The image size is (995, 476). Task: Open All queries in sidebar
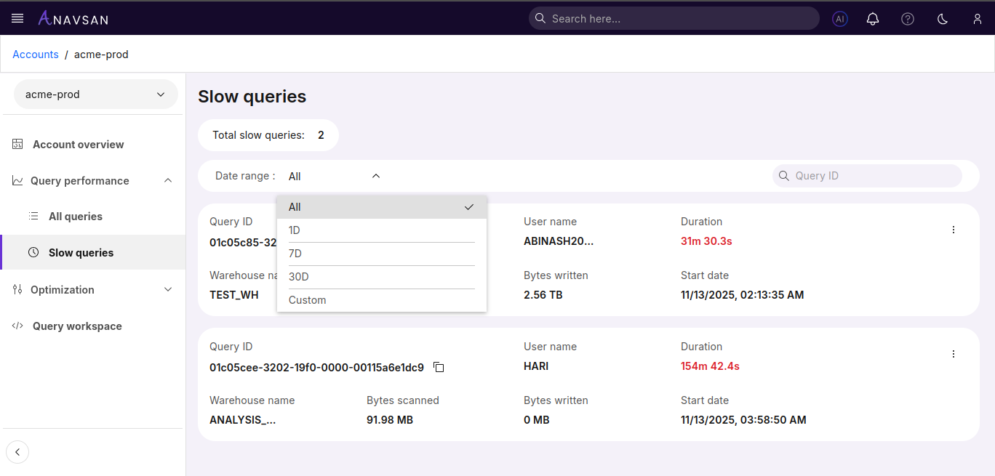pos(75,217)
